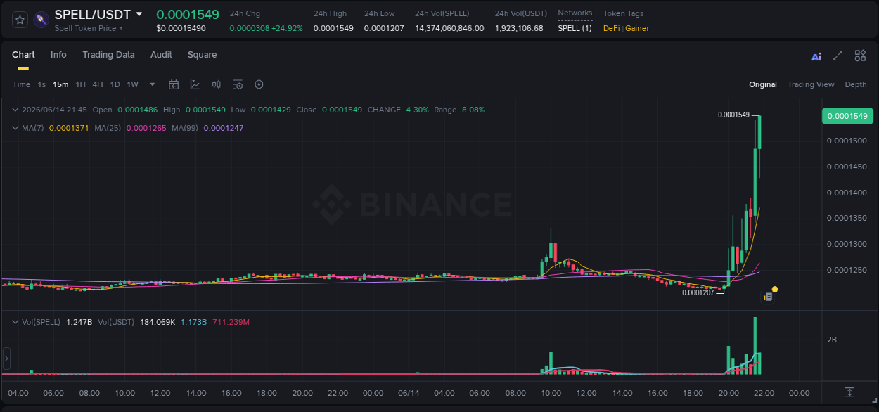Click the SPELL token logo icon
The image size is (879, 412).
click(41, 20)
